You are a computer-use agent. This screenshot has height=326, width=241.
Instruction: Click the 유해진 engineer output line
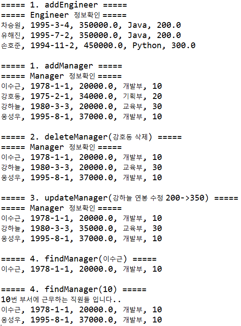pos(91,35)
